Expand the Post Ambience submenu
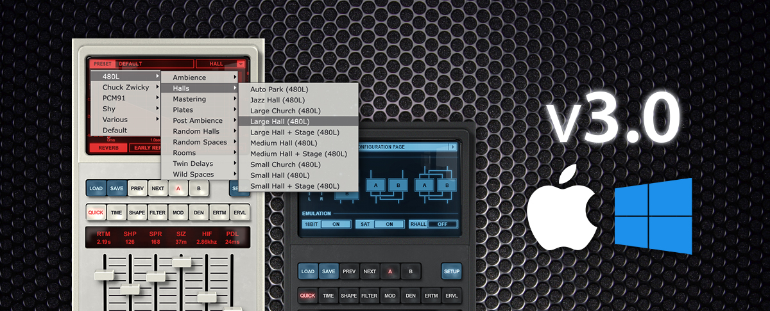Screen dimensions: 770x311 coord(199,120)
